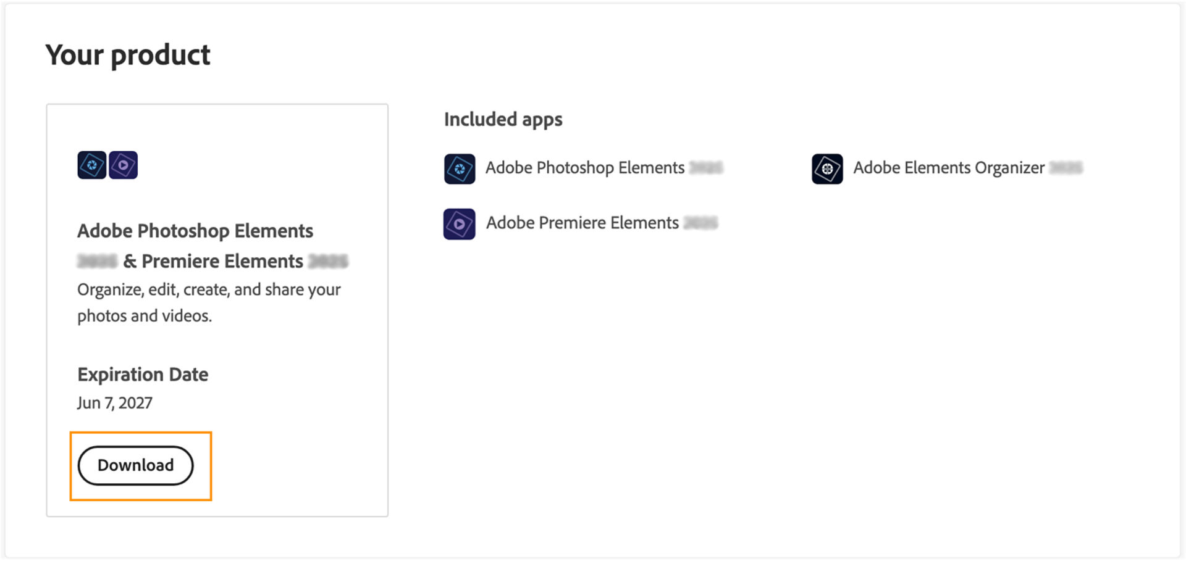Click the 'Included apps' heading
The width and height of the screenshot is (1186, 561).
[x=503, y=119]
